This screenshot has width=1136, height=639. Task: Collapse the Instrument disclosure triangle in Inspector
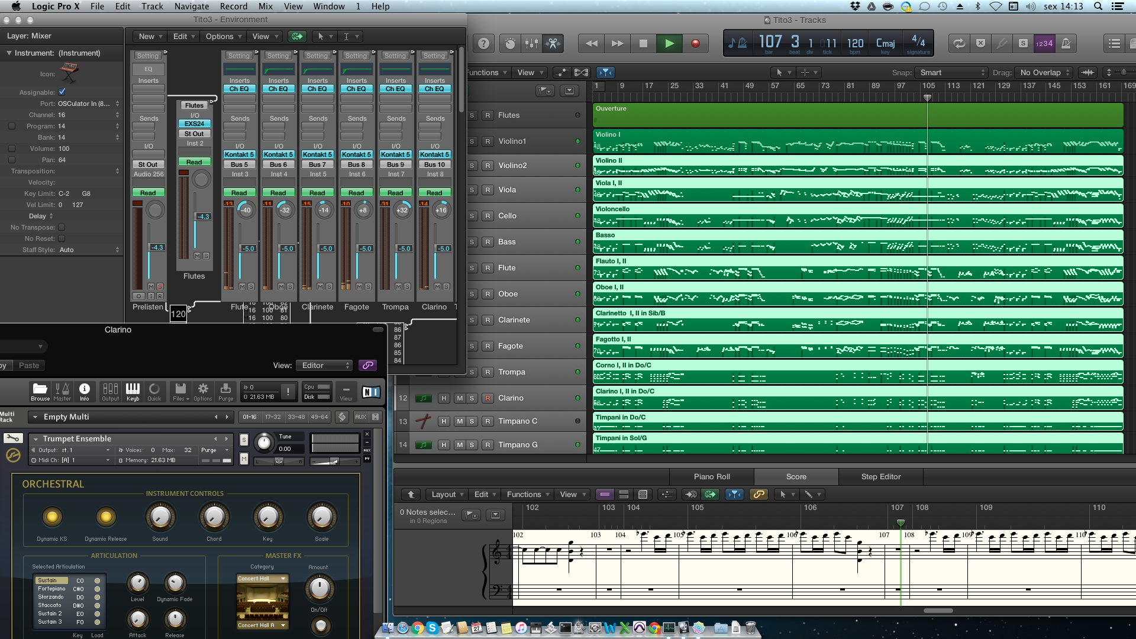(9, 53)
